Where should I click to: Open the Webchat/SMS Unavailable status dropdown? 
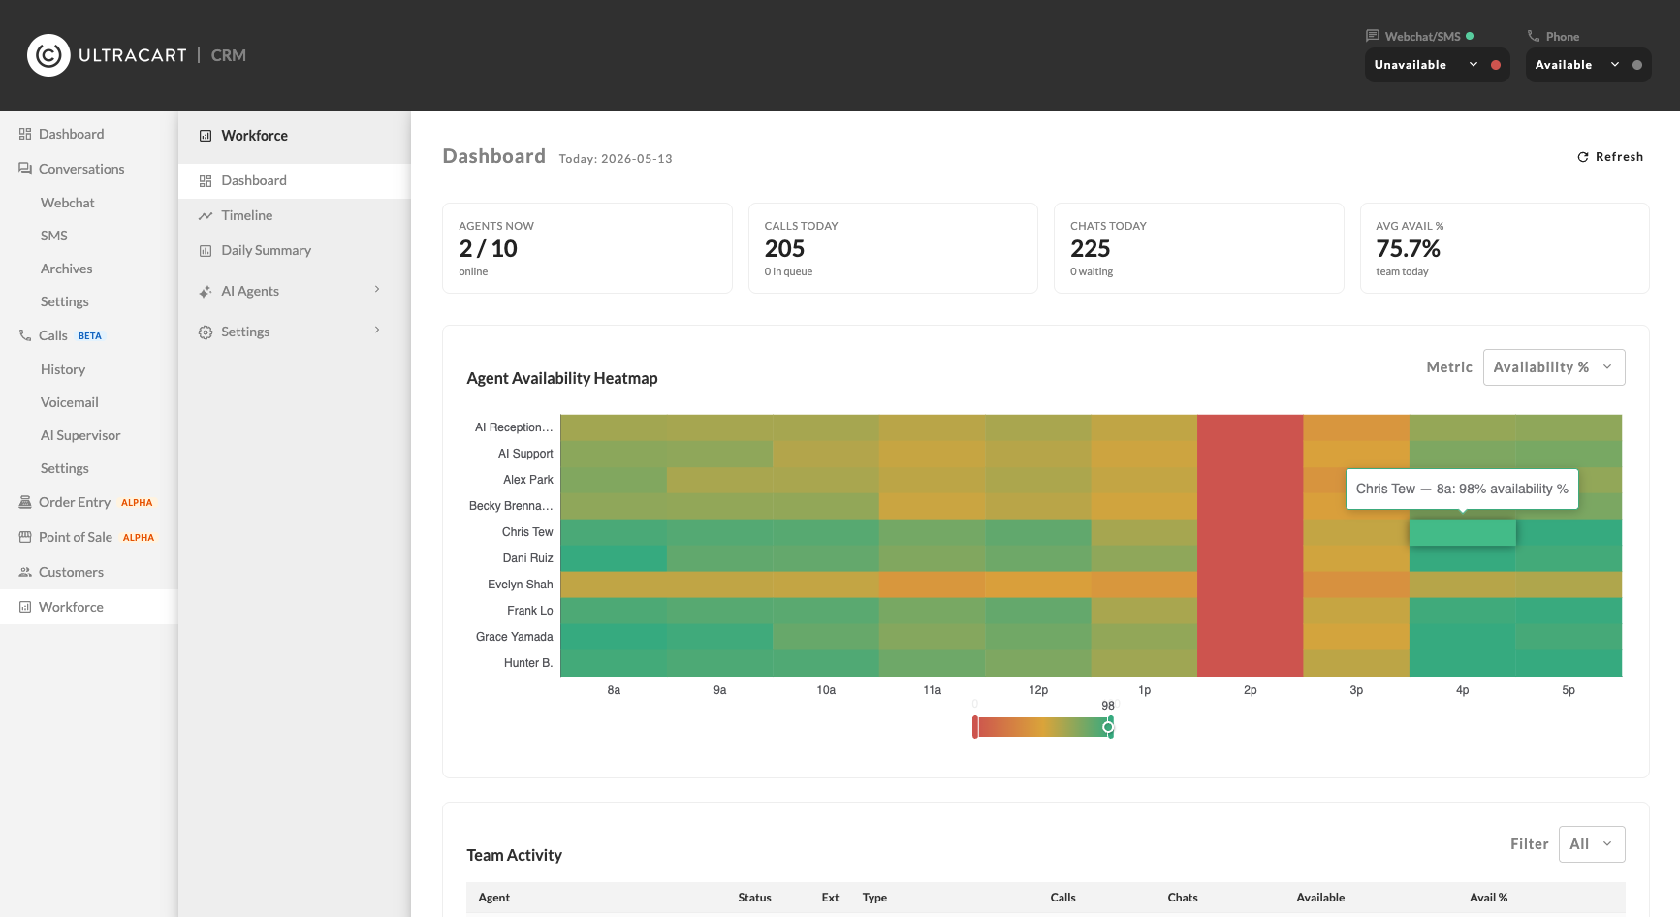(1437, 65)
